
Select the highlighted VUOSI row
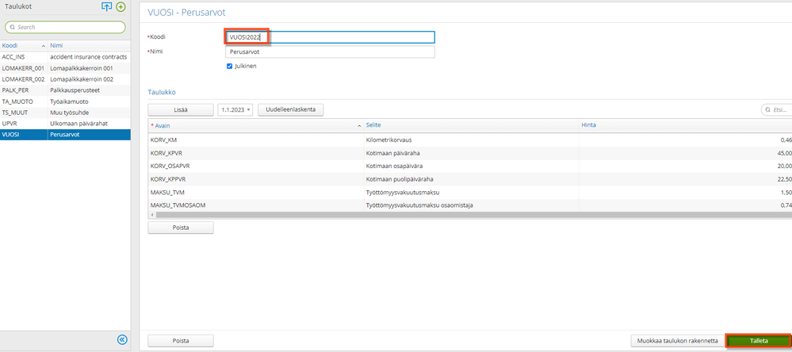pos(65,135)
